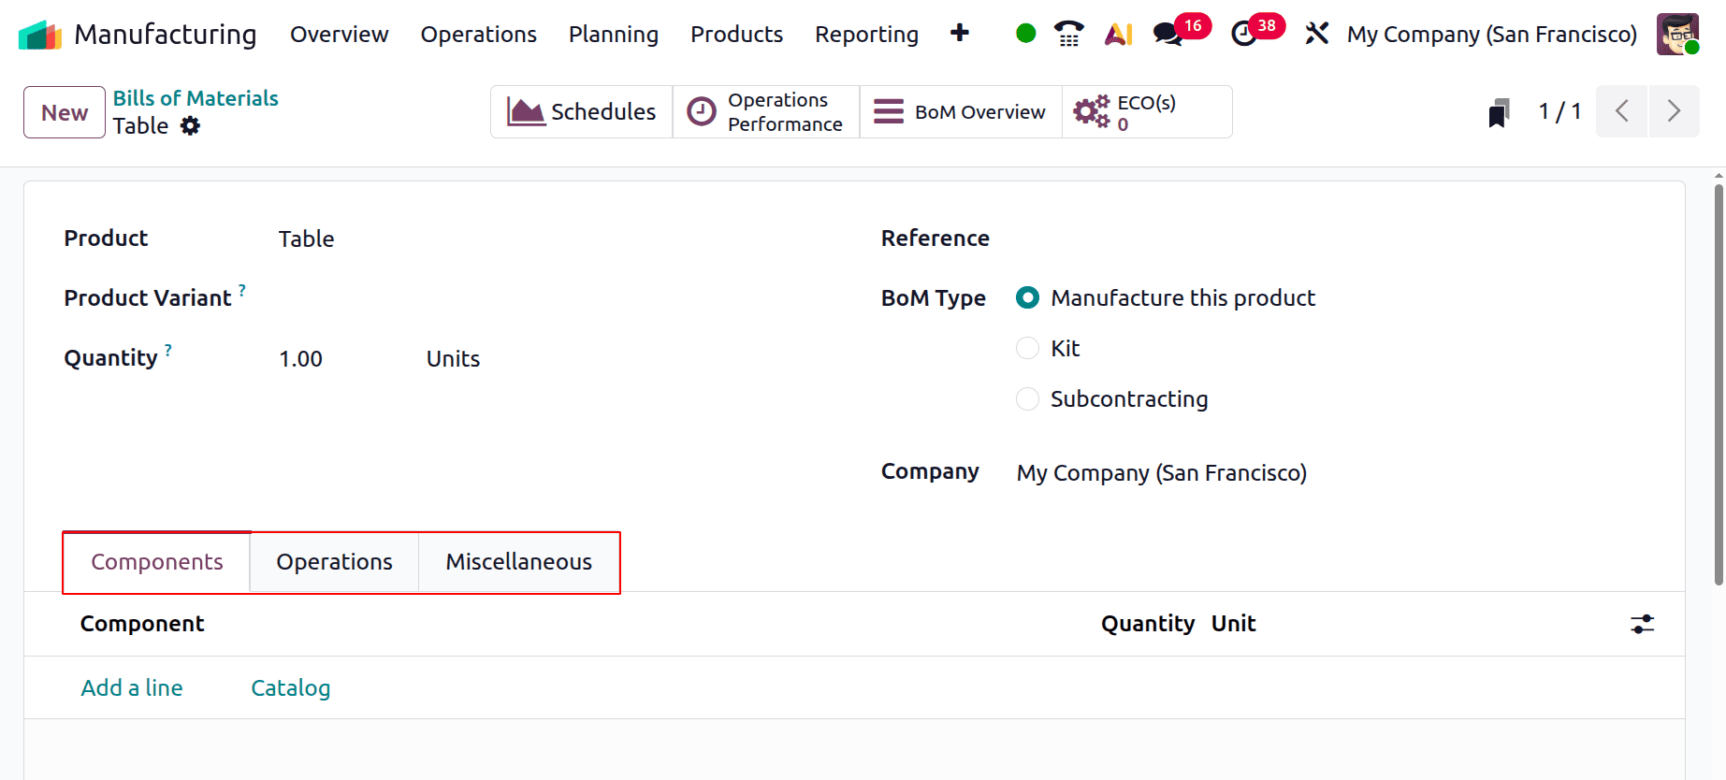Click the New button
This screenshot has height=780, width=1726.
pyautogui.click(x=65, y=112)
